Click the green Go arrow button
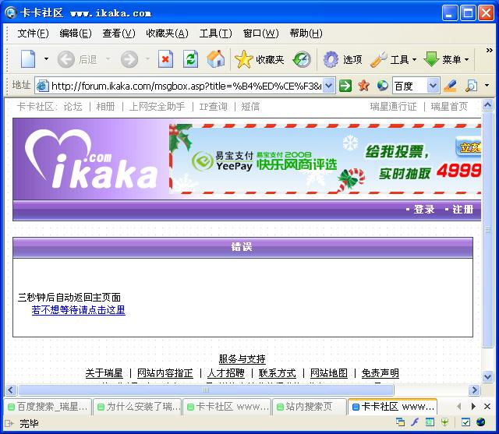499x434 pixels. click(345, 86)
